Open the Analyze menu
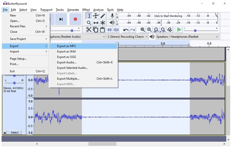231x148 pixels. click(x=98, y=10)
